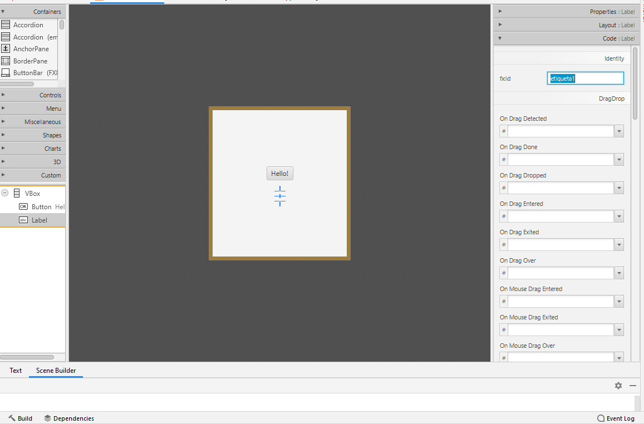Click the Button icon in hierarchy
644x424 pixels.
(23, 206)
